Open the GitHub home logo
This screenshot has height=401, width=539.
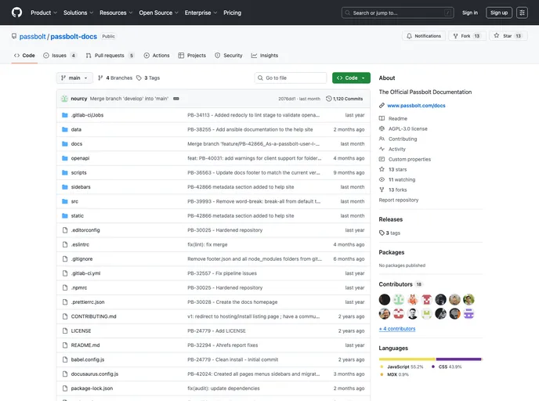pos(16,13)
